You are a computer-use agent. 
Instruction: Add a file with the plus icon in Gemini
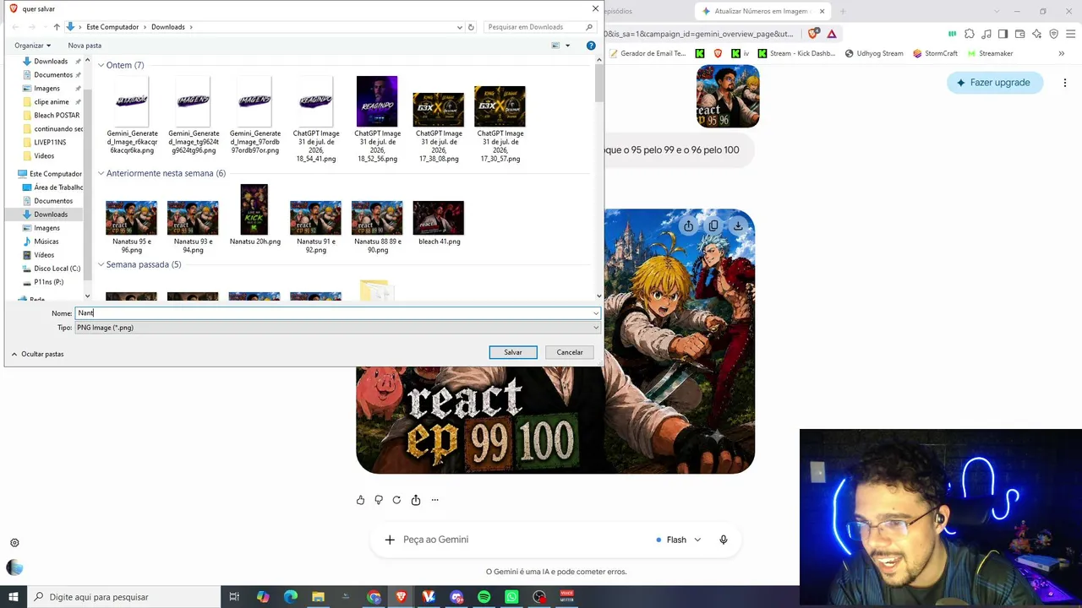390,540
